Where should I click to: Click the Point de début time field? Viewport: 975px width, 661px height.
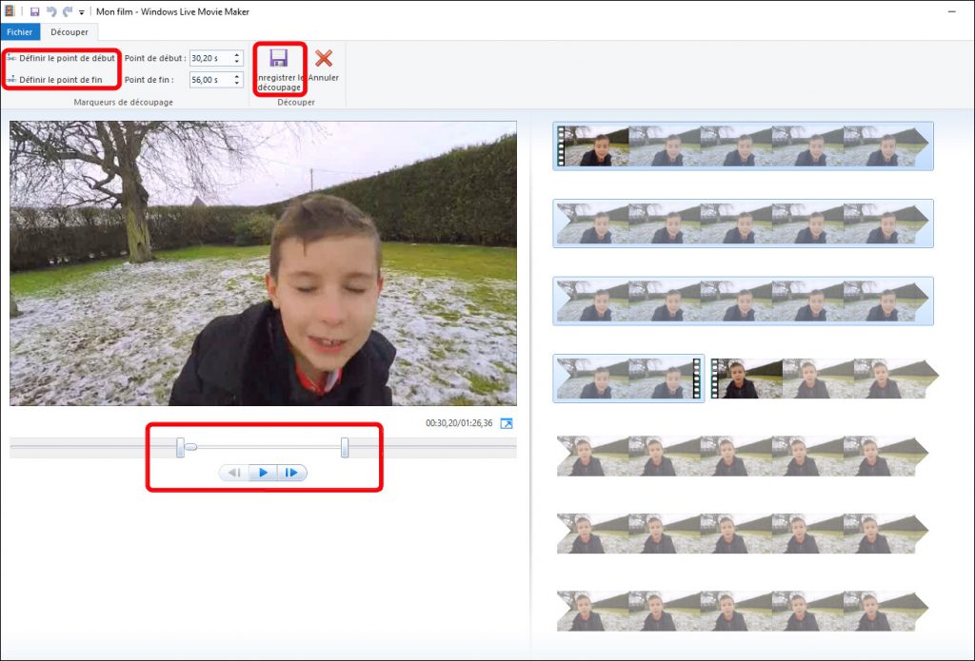[x=209, y=58]
